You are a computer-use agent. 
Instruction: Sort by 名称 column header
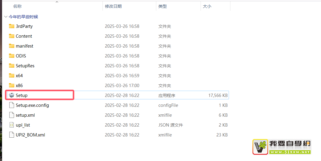(x=17, y=6)
